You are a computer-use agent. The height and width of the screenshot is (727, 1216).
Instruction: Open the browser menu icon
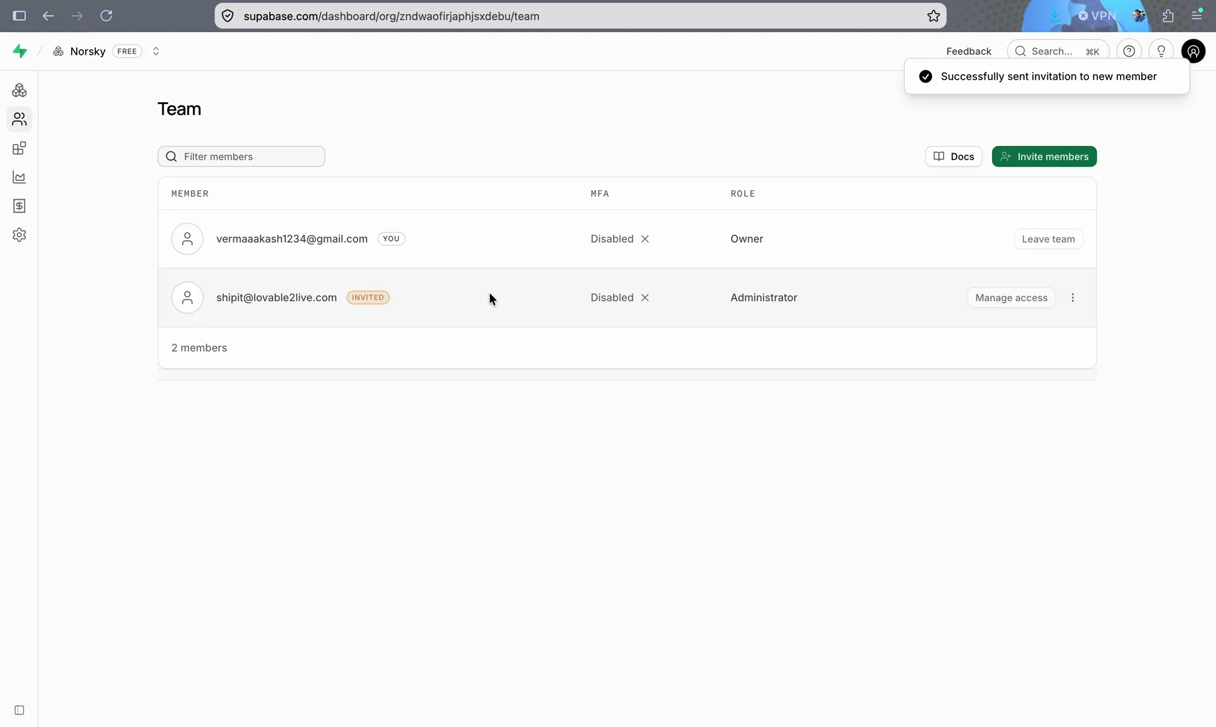tap(1197, 15)
